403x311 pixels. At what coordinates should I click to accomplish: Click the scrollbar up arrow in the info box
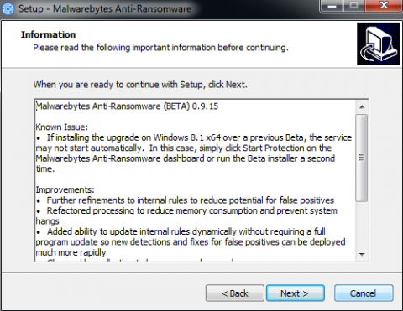click(x=362, y=107)
